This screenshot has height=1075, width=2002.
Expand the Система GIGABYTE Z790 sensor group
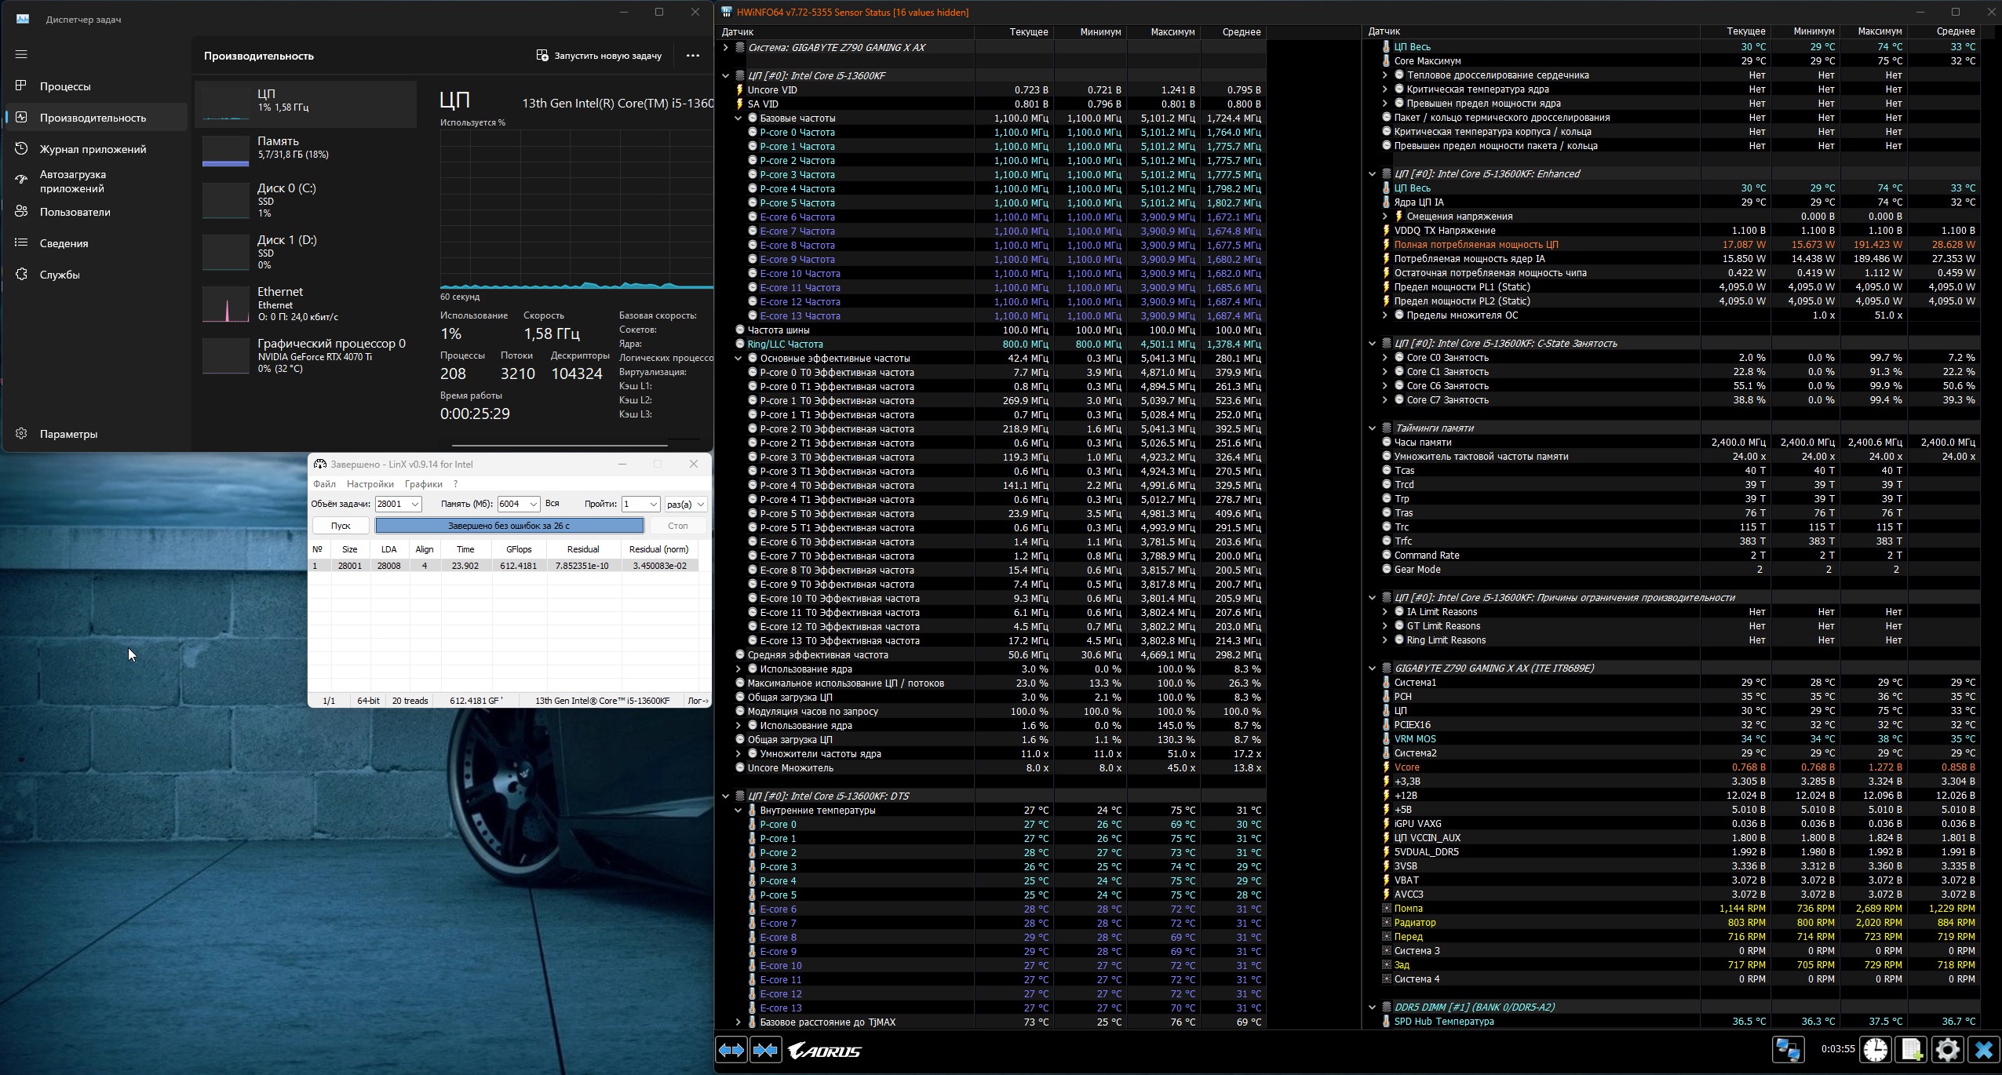[x=725, y=48]
